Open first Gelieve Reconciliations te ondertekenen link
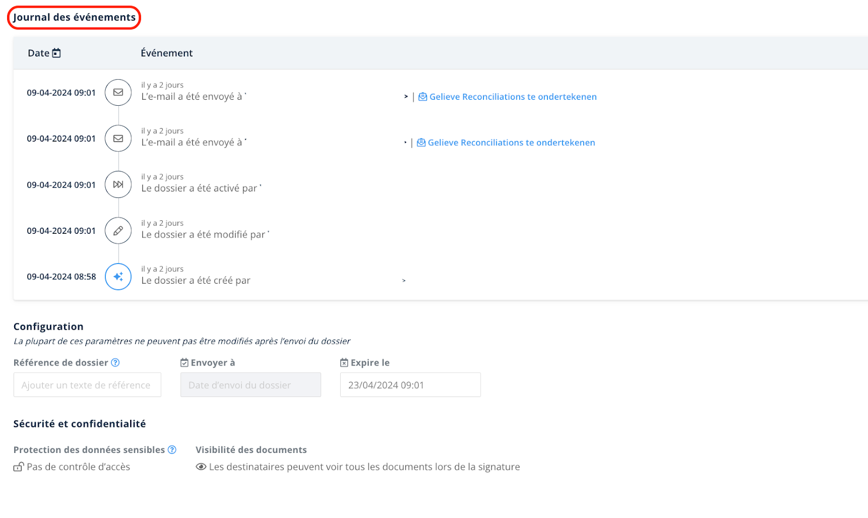This screenshot has height=518, width=868. [x=508, y=97]
